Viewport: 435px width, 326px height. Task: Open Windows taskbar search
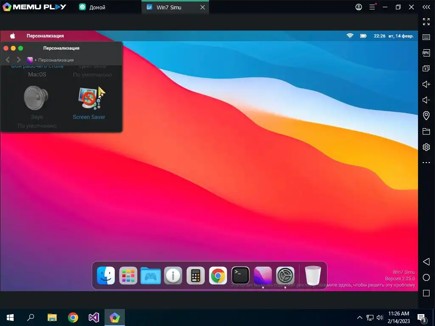(31, 318)
